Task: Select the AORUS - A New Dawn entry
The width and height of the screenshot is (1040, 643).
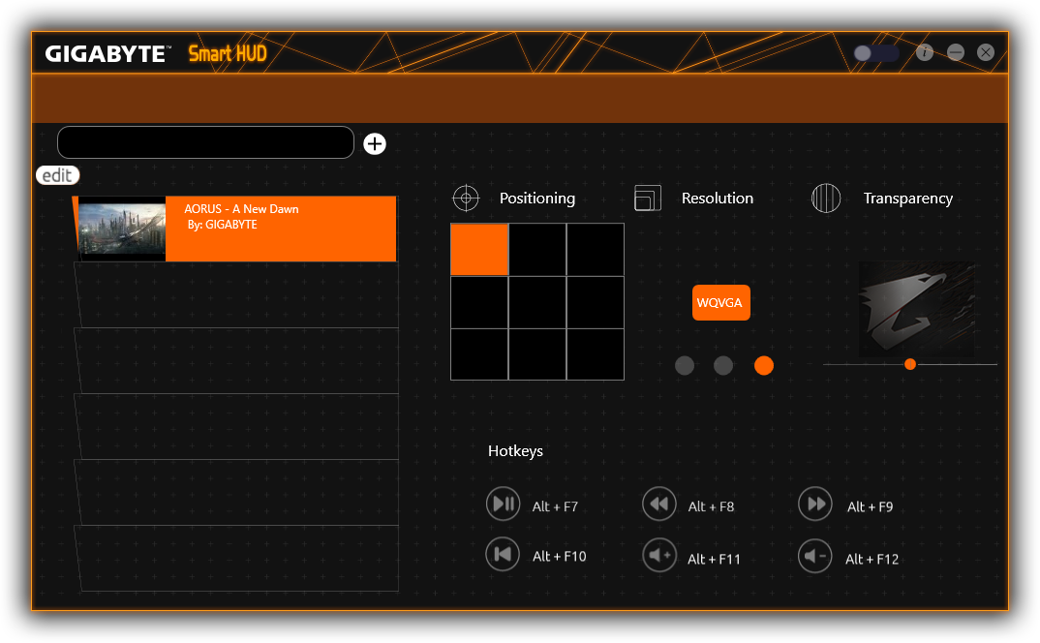Action: [234, 229]
